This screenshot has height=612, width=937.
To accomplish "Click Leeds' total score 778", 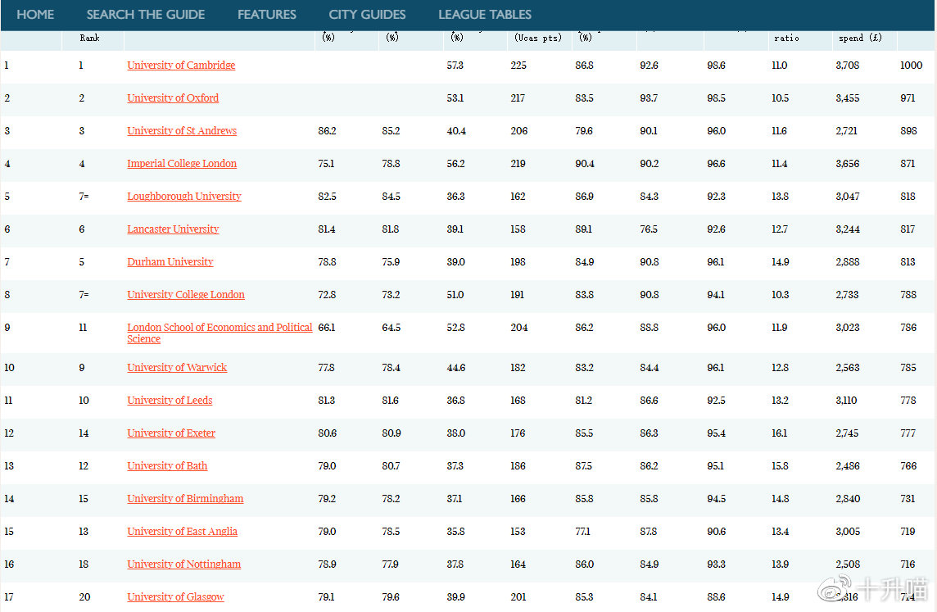I will [x=908, y=401].
